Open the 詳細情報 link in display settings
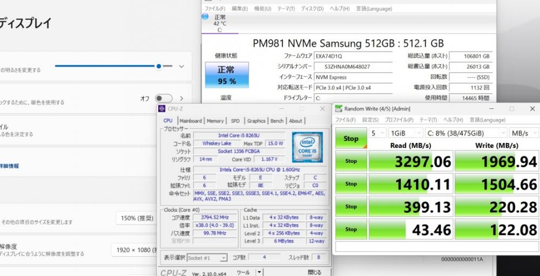 (9, 166)
